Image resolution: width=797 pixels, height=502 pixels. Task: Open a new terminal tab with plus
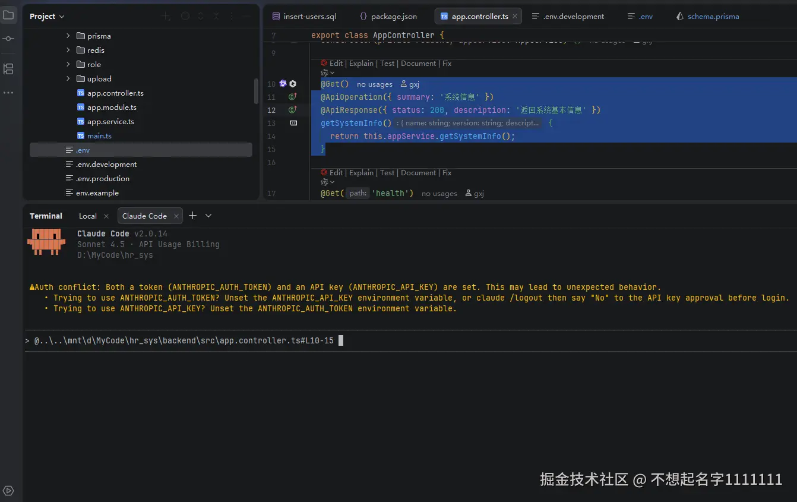(192, 216)
